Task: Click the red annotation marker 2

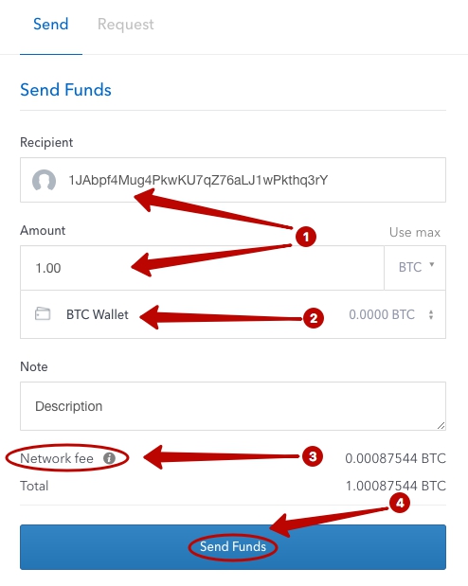Action: pyautogui.click(x=314, y=318)
